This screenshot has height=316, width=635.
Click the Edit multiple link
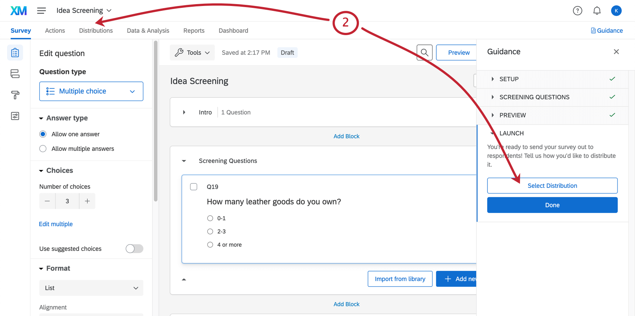coord(56,224)
